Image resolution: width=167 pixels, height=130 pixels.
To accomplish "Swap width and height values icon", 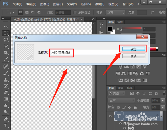I will [x=152, y=12].
